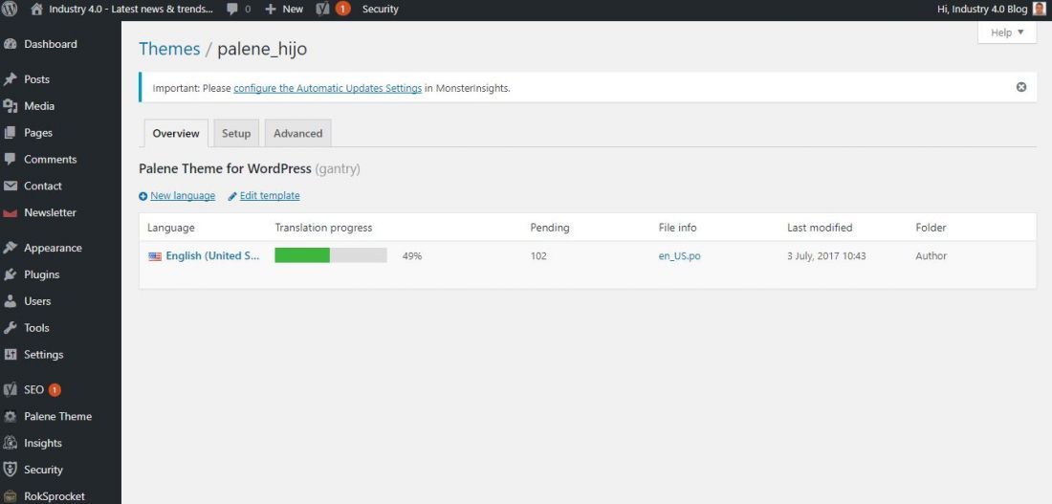Click the Contact envelope icon
The width and height of the screenshot is (1052, 504).
[x=11, y=186]
